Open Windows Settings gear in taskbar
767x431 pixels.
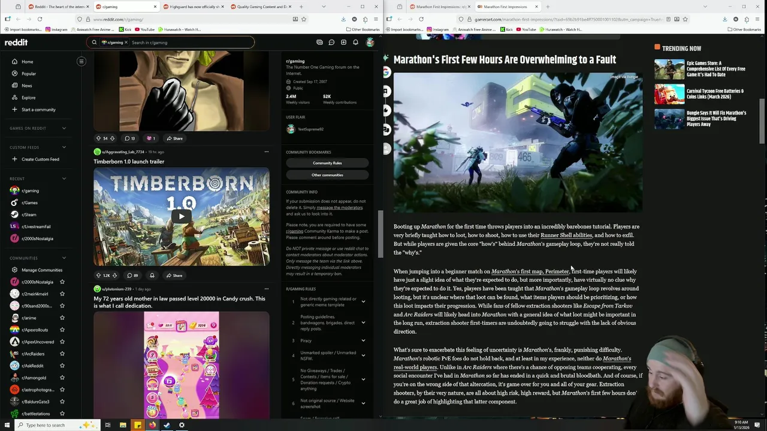(x=182, y=425)
